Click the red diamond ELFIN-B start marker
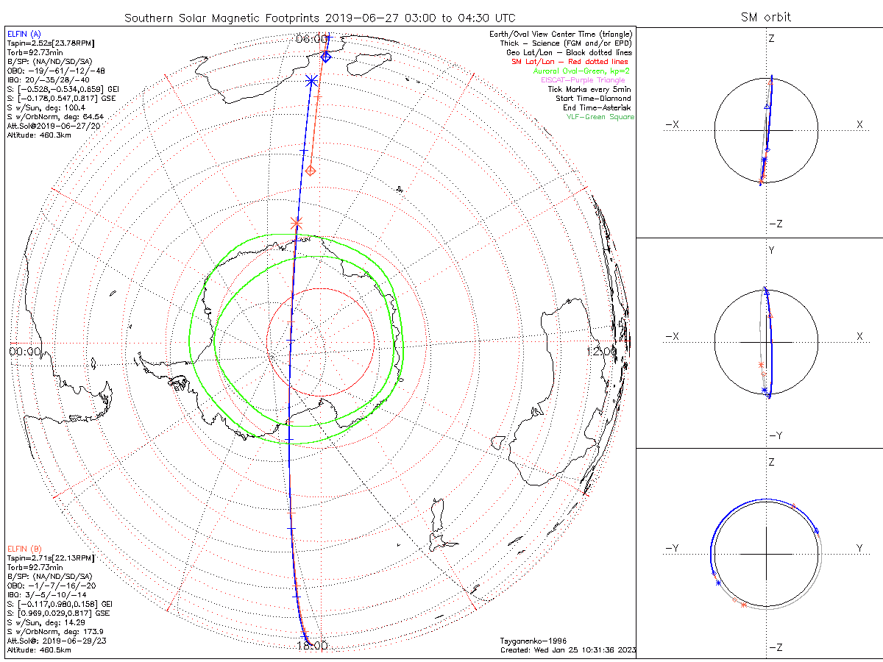The height and width of the screenshot is (662, 883). [x=311, y=171]
